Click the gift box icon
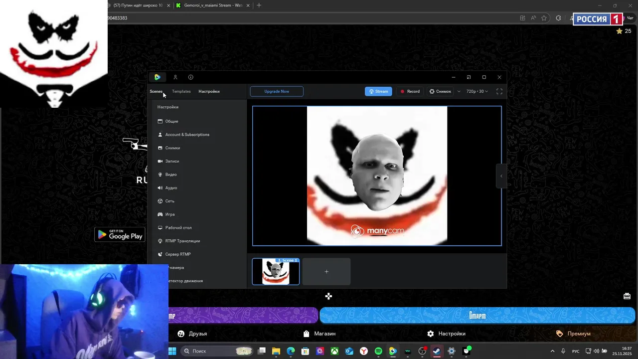638x359 pixels. 627,296
